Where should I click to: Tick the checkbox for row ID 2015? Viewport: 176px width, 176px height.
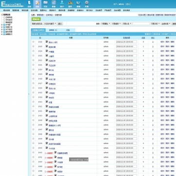click(34, 92)
